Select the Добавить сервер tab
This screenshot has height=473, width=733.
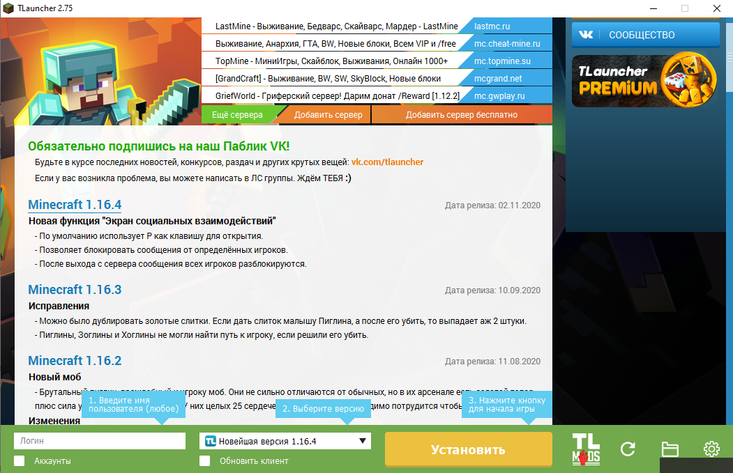328,114
